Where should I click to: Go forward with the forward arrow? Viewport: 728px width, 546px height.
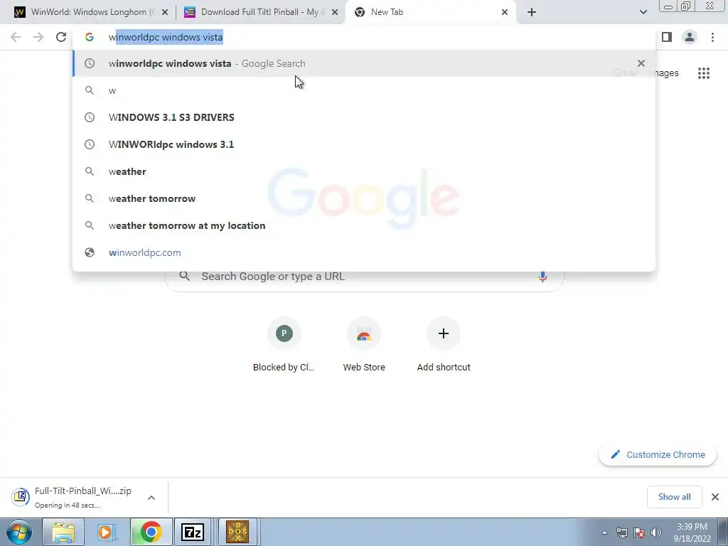pos(38,37)
